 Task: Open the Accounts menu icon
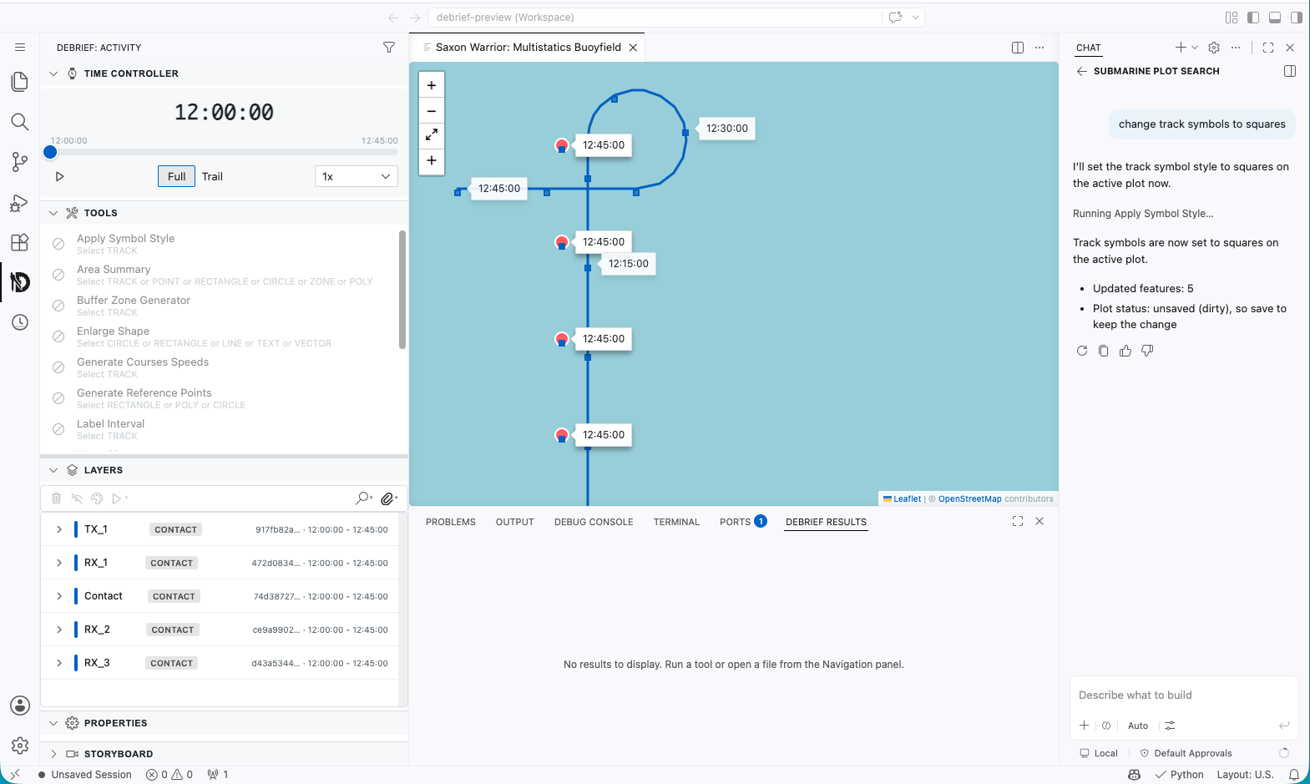20,706
